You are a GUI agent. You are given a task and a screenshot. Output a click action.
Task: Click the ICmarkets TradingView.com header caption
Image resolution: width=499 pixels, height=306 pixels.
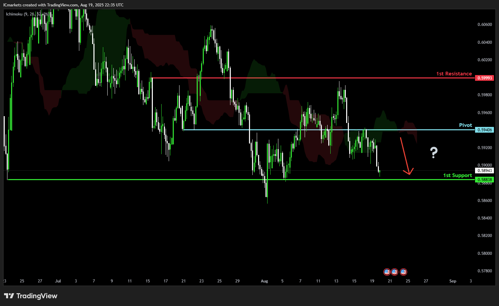click(63, 5)
